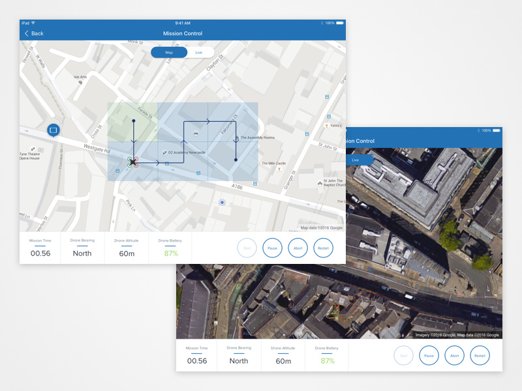
Task: Click the Yates's bar icon on the map
Action: (x=327, y=126)
